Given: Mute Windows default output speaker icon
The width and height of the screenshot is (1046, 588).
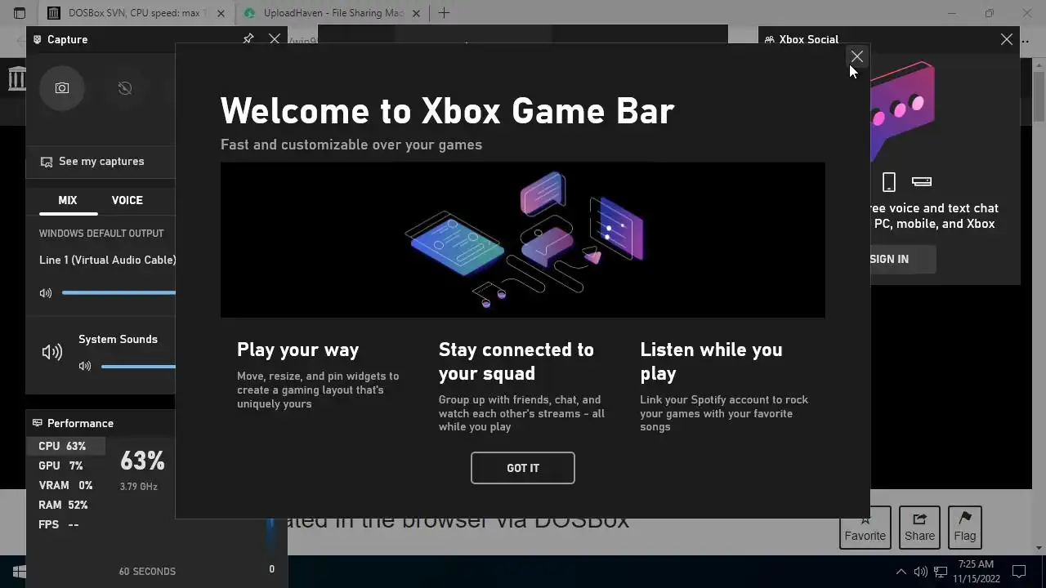Looking at the screenshot, I should tap(46, 292).
